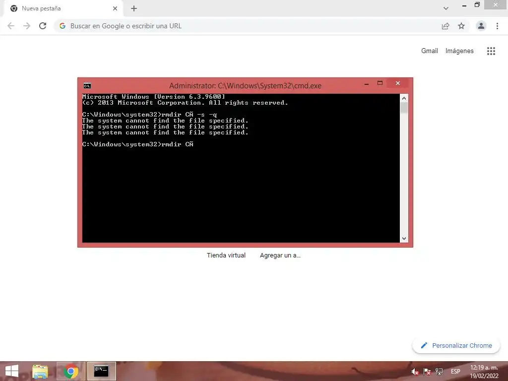Open File Explorer from the taskbar
The width and height of the screenshot is (508, 381).
pyautogui.click(x=40, y=371)
